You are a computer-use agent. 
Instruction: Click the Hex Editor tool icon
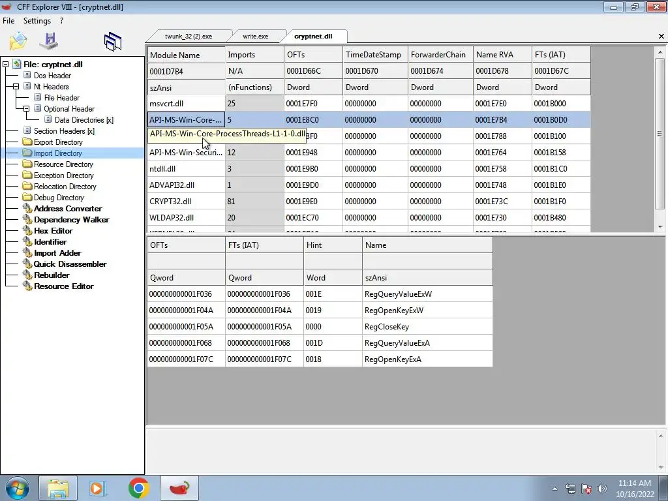point(27,230)
